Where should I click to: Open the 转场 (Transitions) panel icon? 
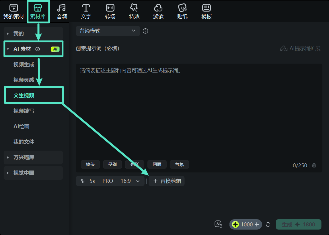click(110, 11)
